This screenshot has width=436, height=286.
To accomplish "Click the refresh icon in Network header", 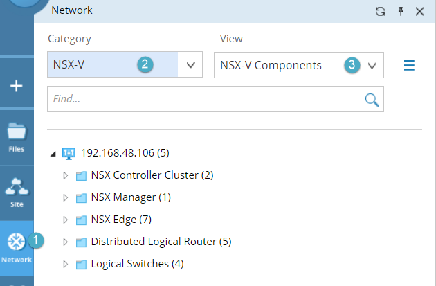I will tap(380, 11).
